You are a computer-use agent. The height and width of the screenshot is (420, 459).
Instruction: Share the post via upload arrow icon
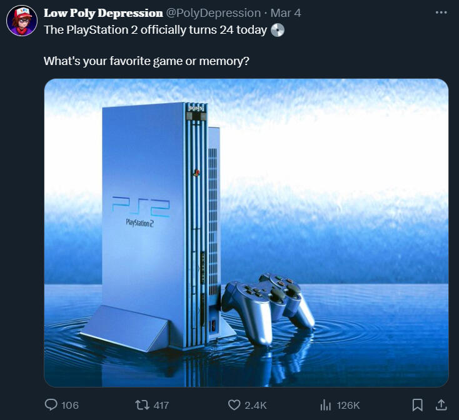(441, 405)
